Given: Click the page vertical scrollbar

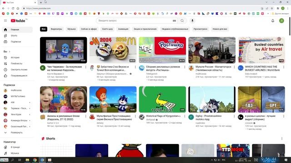Looking at the screenshot, I should (x=290, y=26).
